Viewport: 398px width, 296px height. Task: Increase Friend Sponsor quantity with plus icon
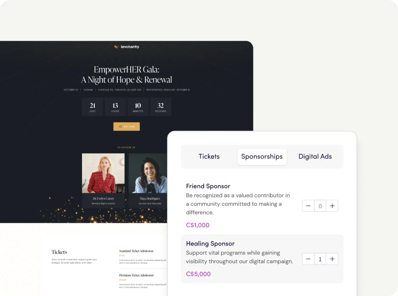(332, 206)
